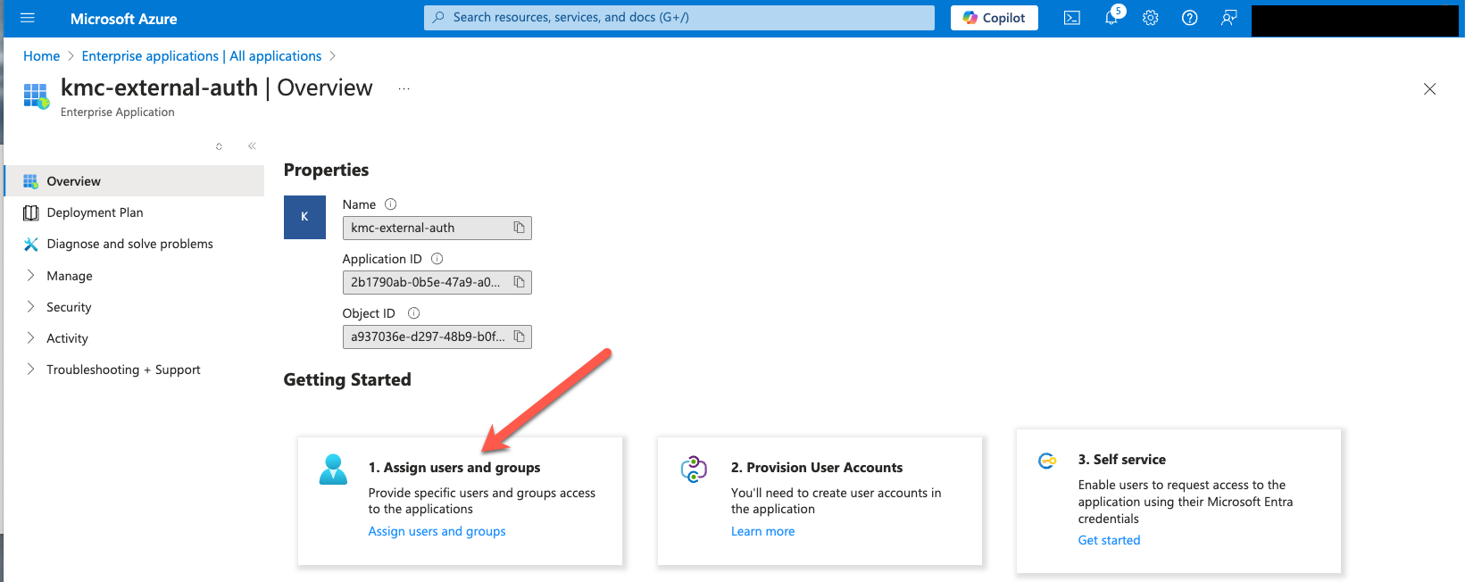Open Enterprise applications | All applications breadcrumb
1465x582 pixels.
click(202, 55)
